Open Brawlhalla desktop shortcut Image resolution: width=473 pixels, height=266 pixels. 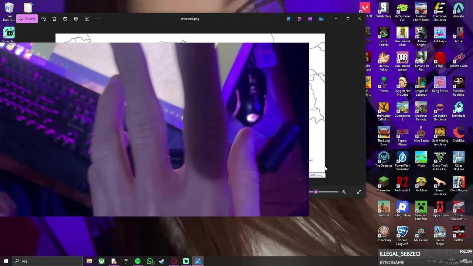[x=459, y=110]
